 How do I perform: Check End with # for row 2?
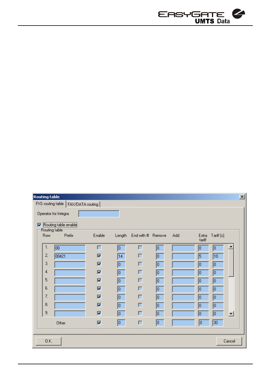pyautogui.click(x=140, y=256)
